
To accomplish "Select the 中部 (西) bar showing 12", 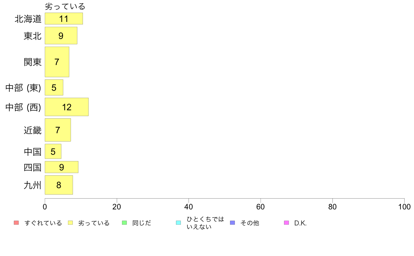I will [x=67, y=107].
